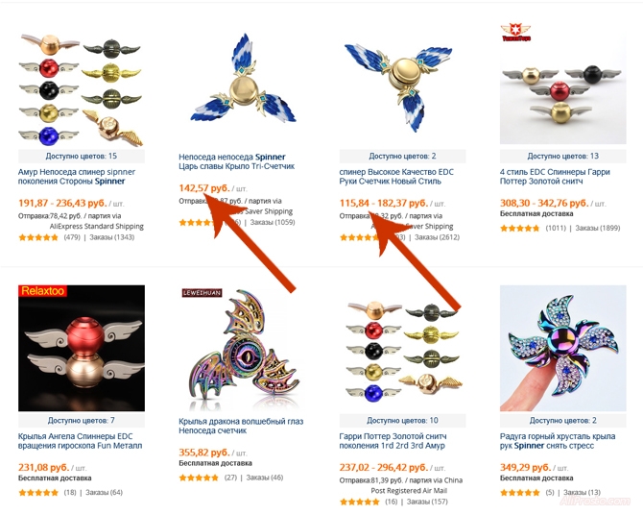Screen dimensions: 643x515
Task: Click the 'Заказы (1343)' orders count
Action: [112, 237]
